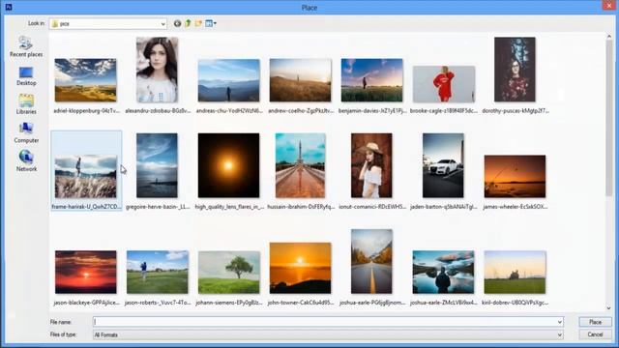Select andreas-chu mountain thumbnail
Viewport: 619px width, 348px height.
coord(228,80)
